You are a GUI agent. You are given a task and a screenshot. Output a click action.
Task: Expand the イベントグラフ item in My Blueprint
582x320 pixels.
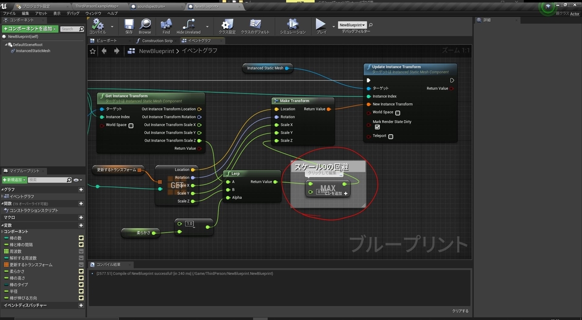click(3, 196)
